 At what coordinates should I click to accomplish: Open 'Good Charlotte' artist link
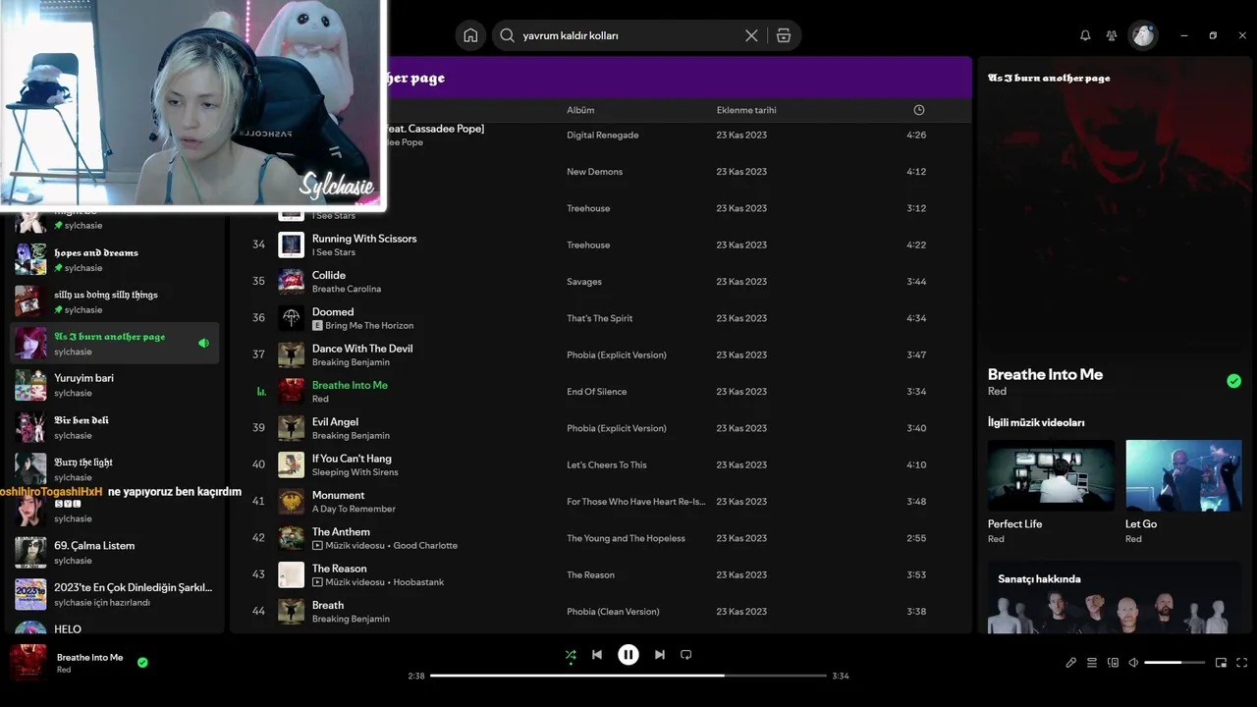(x=425, y=546)
